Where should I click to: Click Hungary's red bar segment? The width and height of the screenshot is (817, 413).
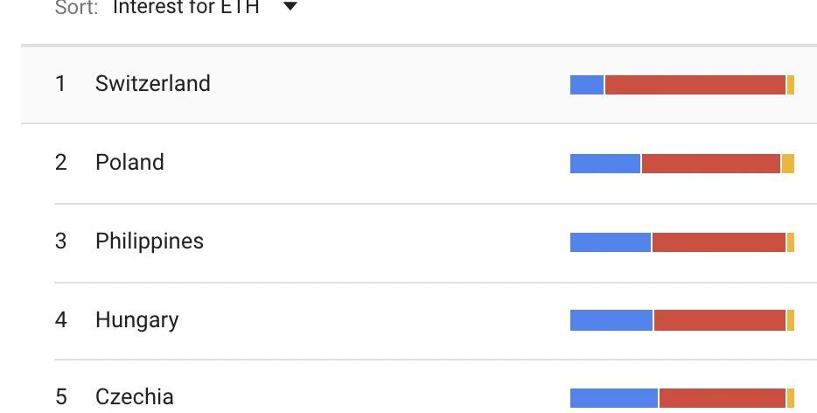click(x=719, y=321)
